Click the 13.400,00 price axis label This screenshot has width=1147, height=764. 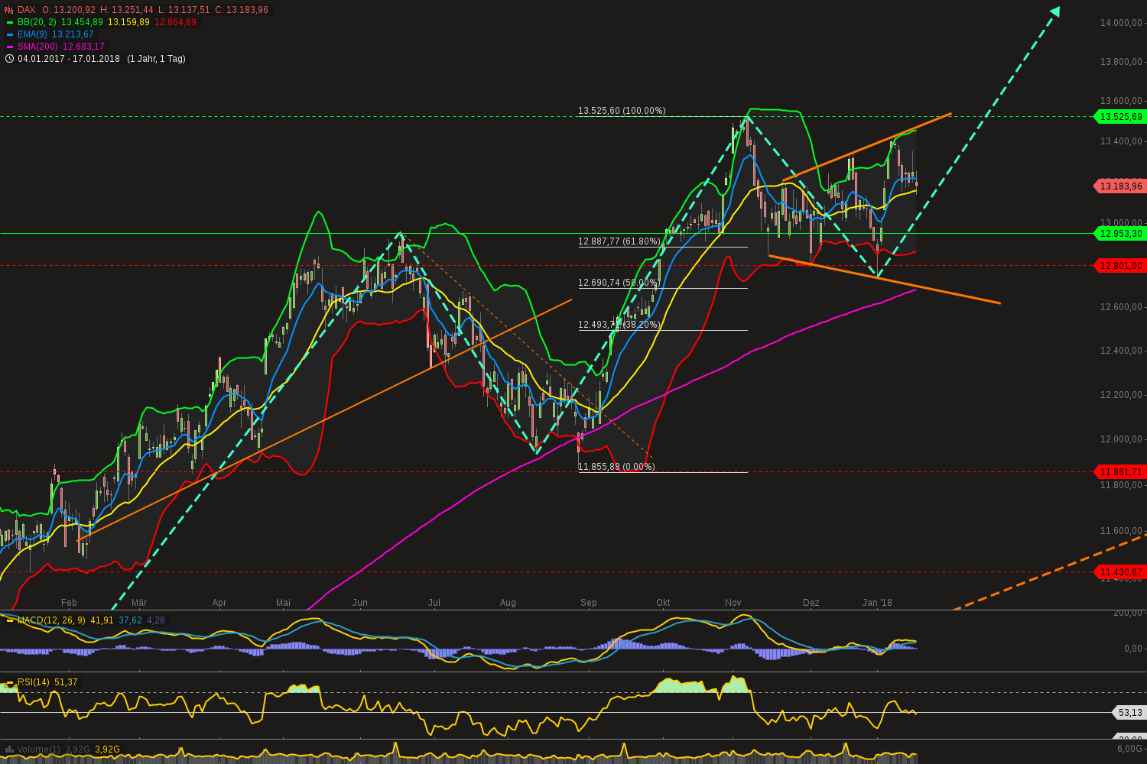click(x=1121, y=141)
